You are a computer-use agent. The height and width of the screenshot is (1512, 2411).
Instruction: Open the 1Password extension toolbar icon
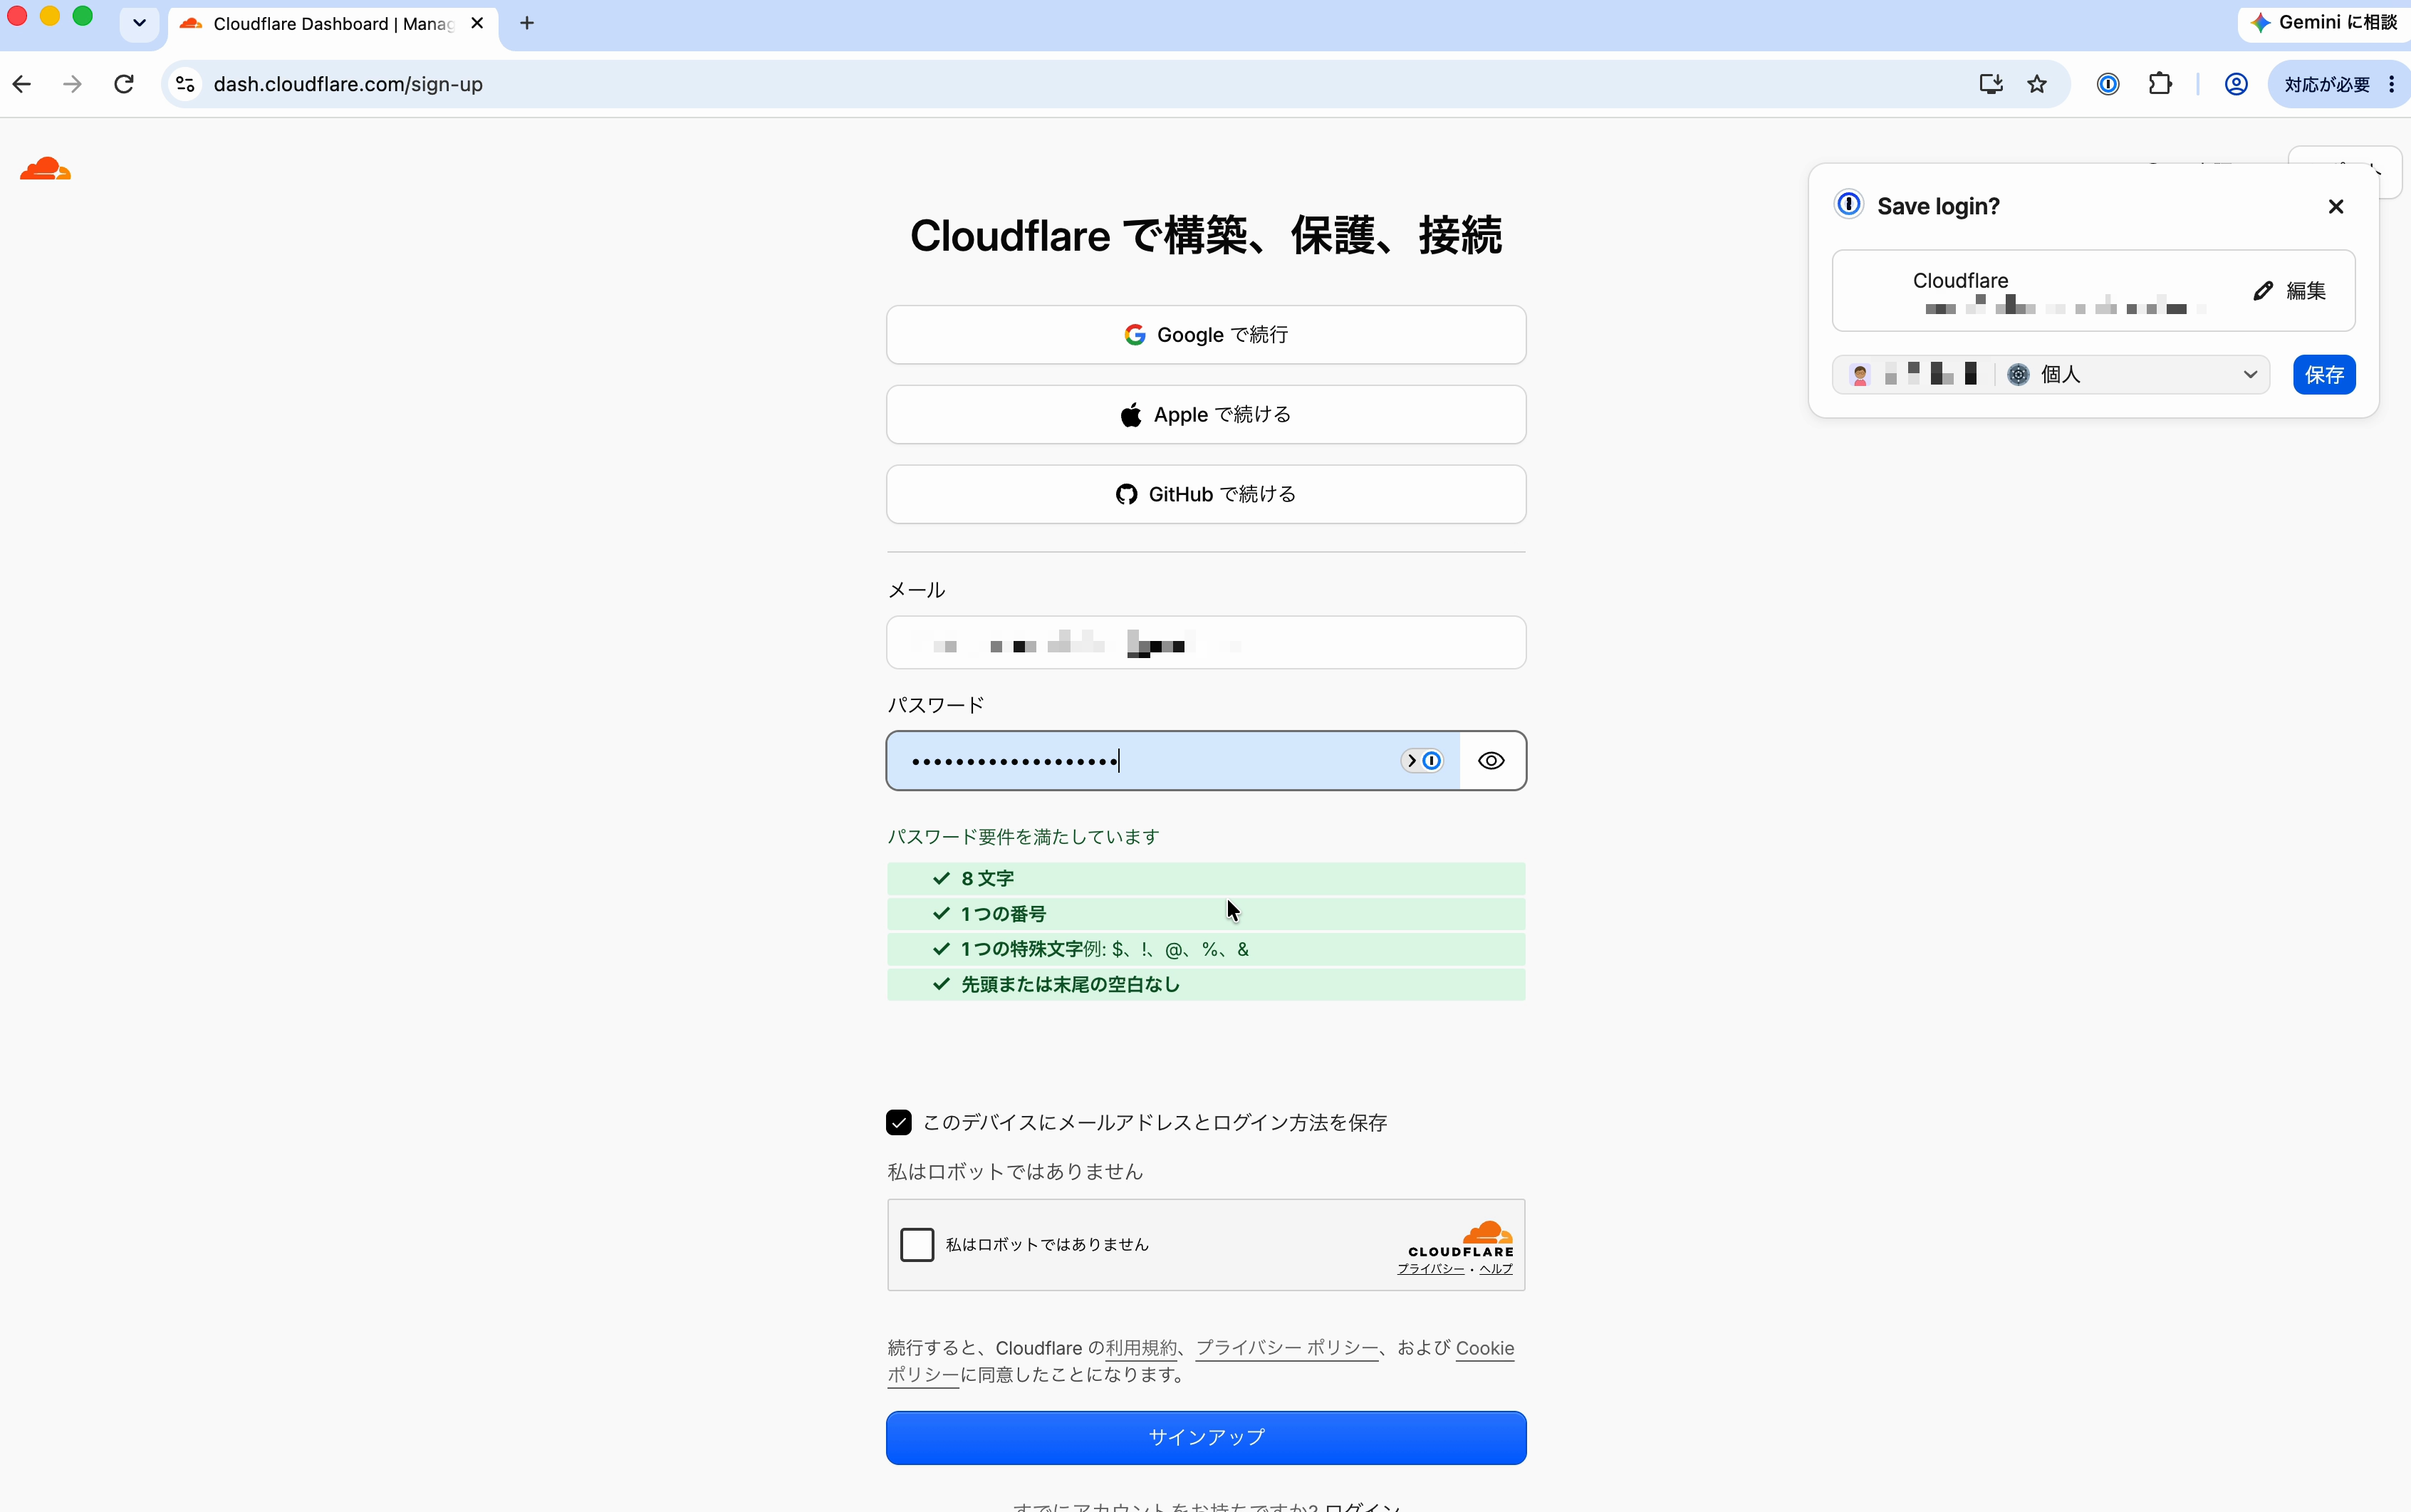tap(2108, 84)
